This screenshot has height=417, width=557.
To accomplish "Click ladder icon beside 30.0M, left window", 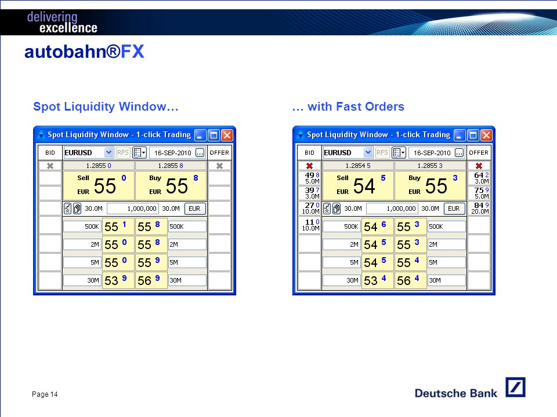I will click(x=68, y=209).
